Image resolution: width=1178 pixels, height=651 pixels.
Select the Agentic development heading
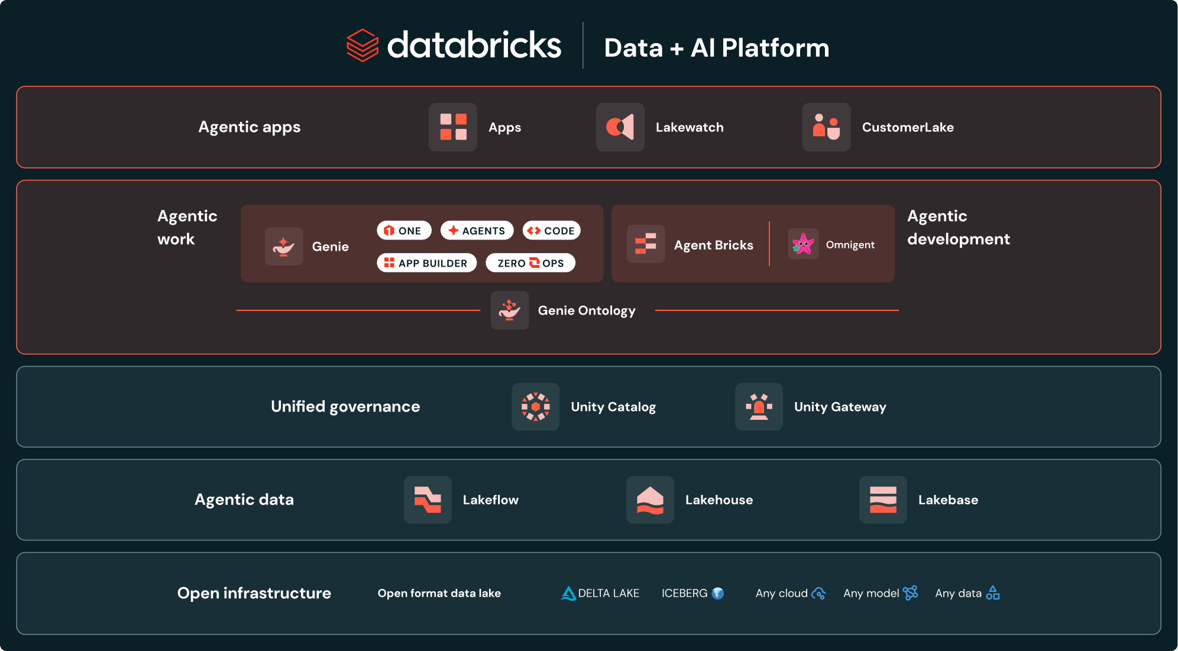[x=959, y=227]
